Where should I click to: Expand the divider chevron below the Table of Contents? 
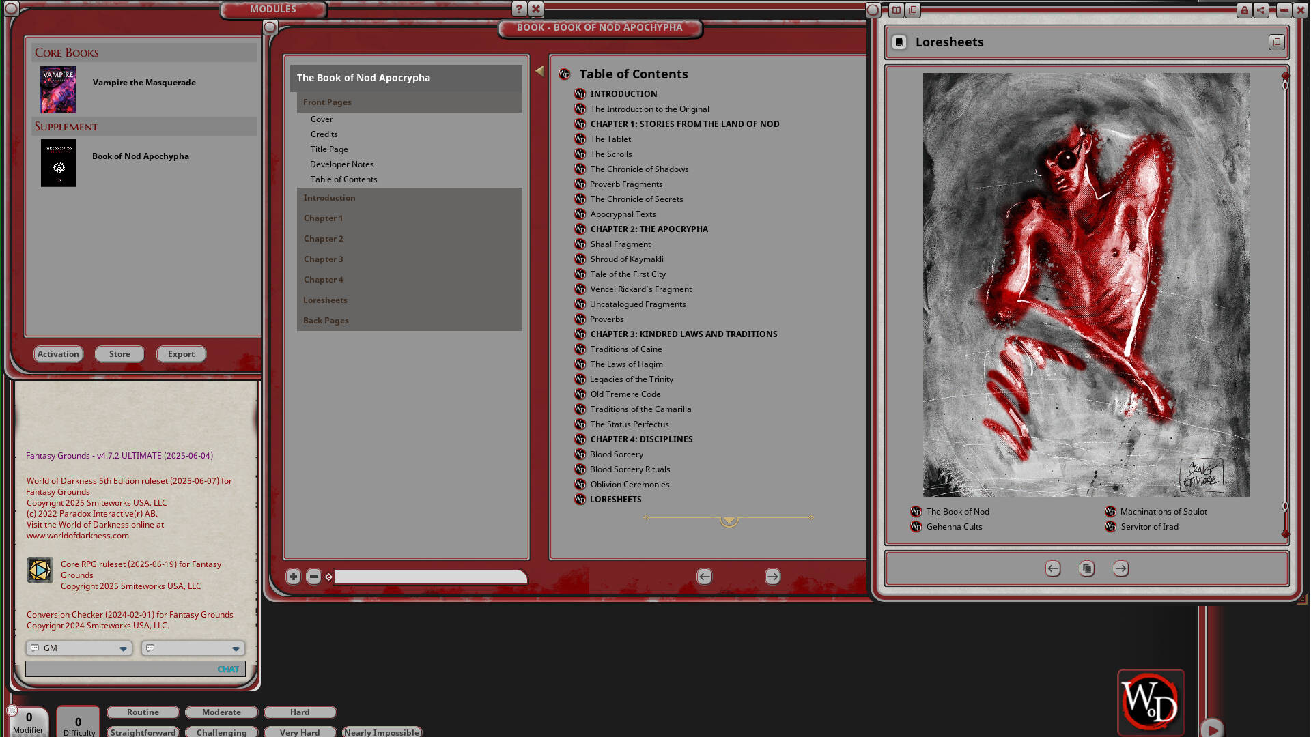tap(728, 521)
